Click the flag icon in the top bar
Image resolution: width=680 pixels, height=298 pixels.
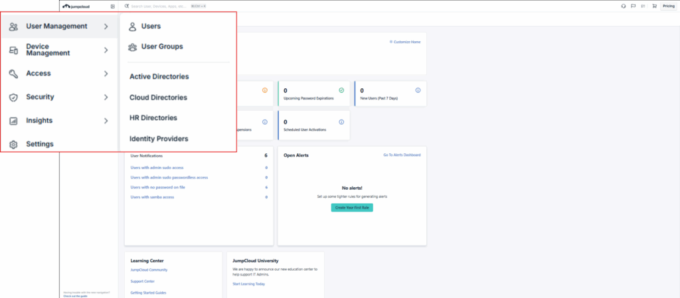634,6
